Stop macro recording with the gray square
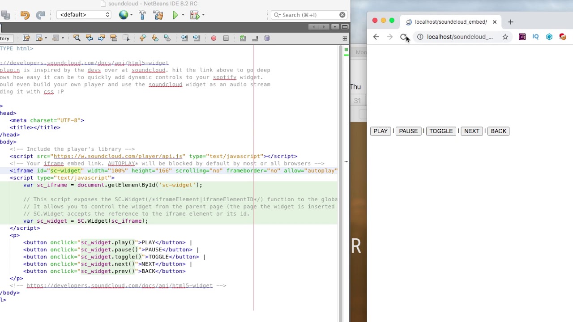This screenshot has height=322, width=573. coord(226,38)
